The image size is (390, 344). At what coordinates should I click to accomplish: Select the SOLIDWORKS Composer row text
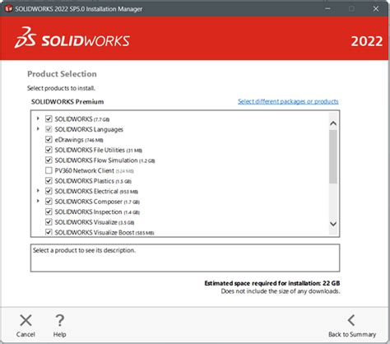pos(97,202)
